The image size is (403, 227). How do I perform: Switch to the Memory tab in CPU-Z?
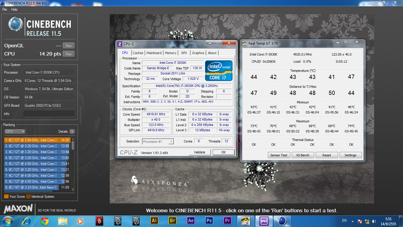click(x=171, y=53)
